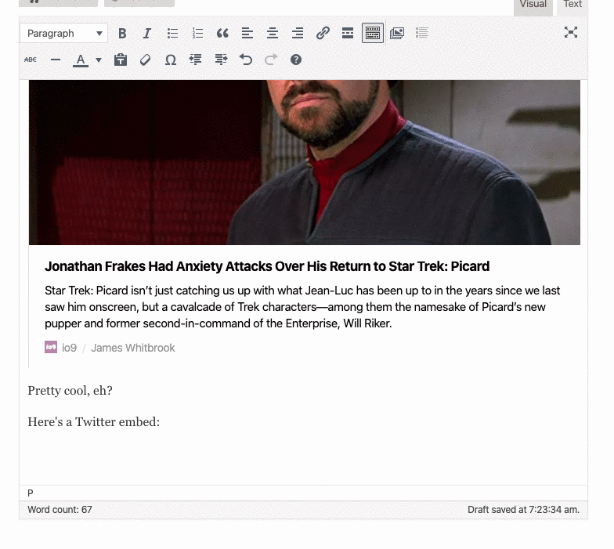This screenshot has height=549, width=614.
Task: Click the paste as text icon
Action: (x=121, y=60)
